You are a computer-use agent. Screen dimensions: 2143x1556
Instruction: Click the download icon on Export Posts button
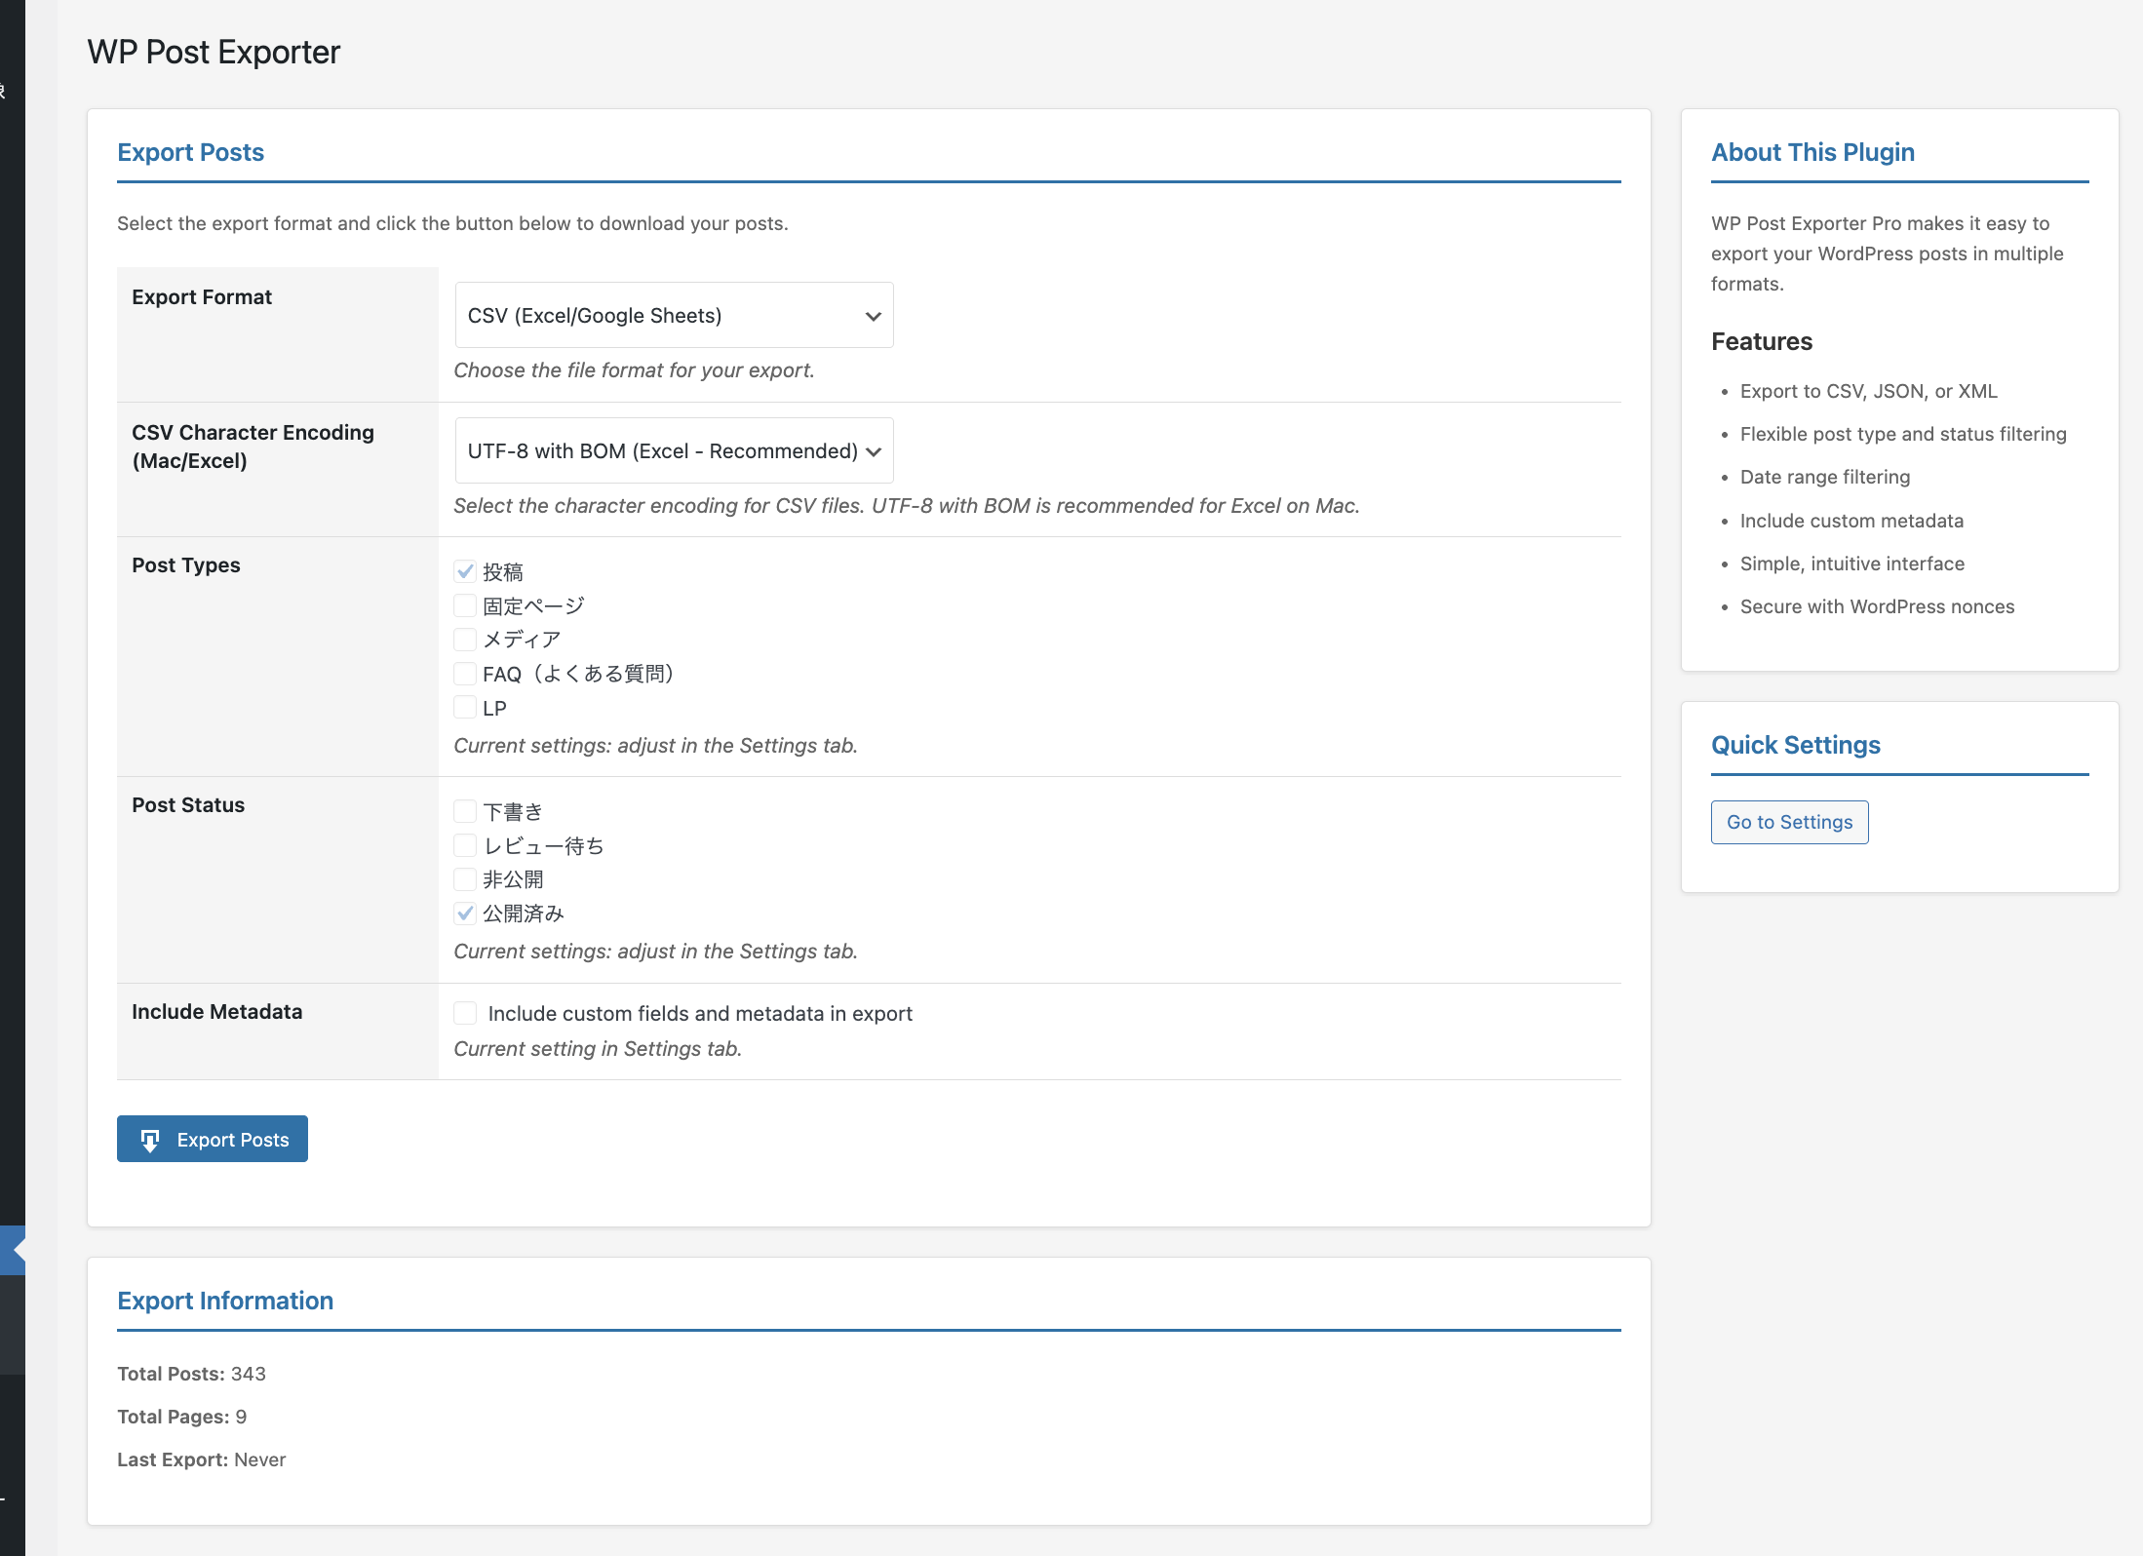pos(150,1140)
